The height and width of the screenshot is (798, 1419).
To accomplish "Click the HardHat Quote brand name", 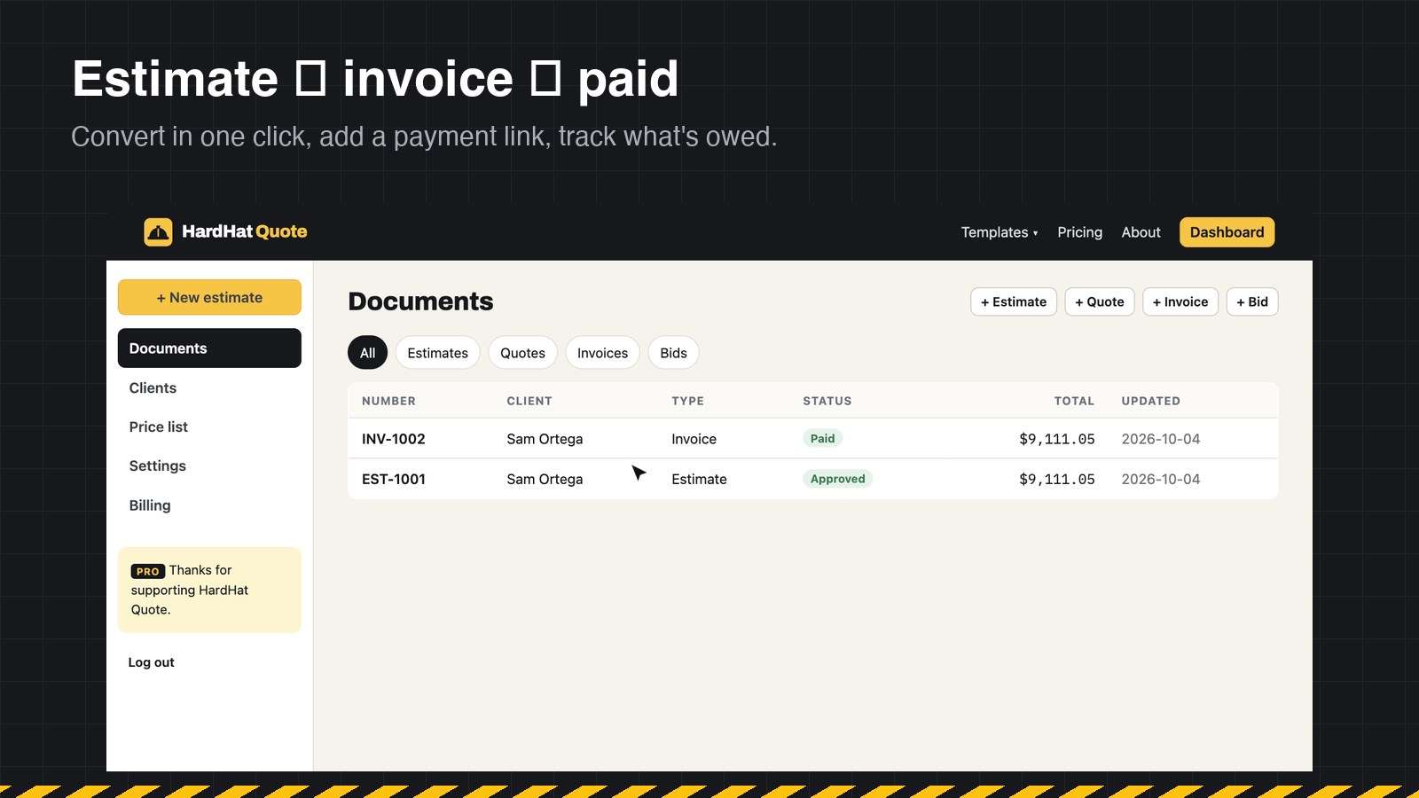I will point(245,231).
